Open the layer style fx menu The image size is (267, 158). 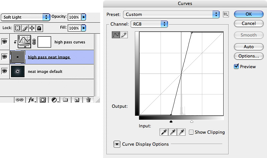[31, 99]
